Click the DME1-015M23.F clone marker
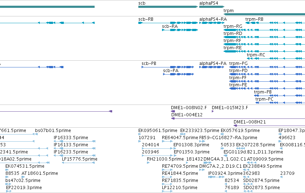 pos(213,111)
